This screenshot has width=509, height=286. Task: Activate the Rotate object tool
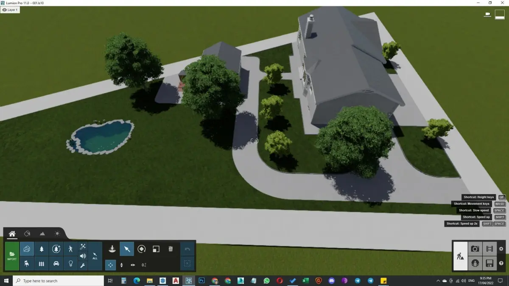coord(142,249)
